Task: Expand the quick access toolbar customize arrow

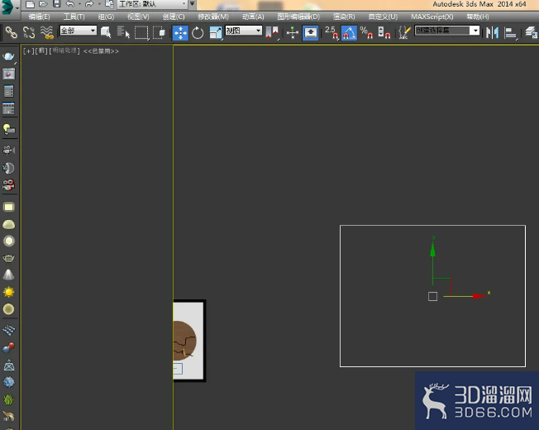Action: (x=193, y=4)
